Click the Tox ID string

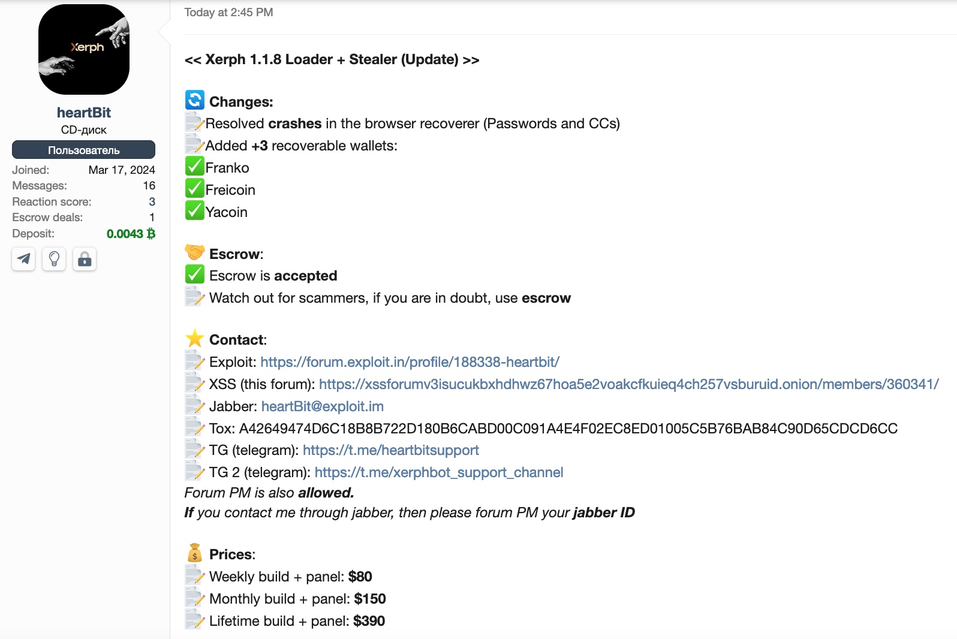click(x=568, y=429)
